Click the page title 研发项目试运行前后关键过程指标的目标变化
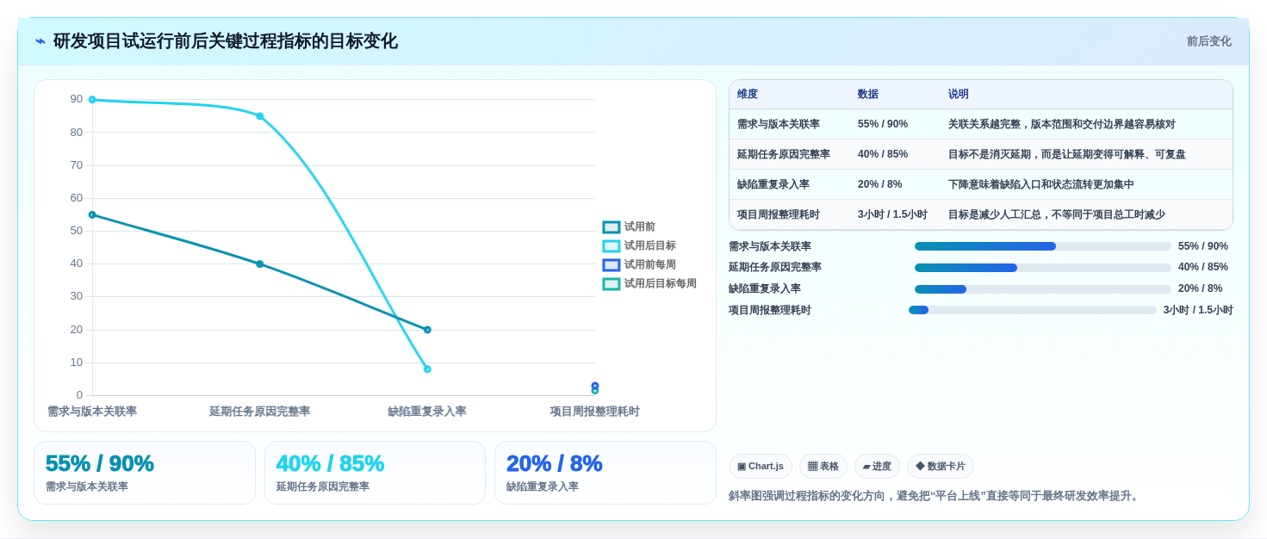Viewport: 1267px width, 539px height. [x=226, y=41]
